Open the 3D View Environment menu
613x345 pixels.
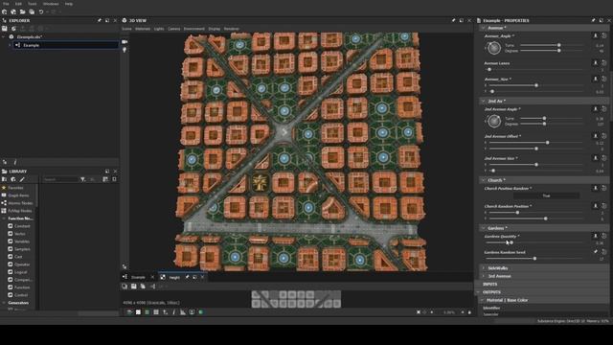click(x=194, y=29)
